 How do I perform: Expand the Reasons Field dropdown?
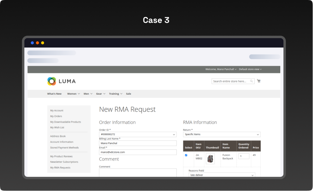222,175
